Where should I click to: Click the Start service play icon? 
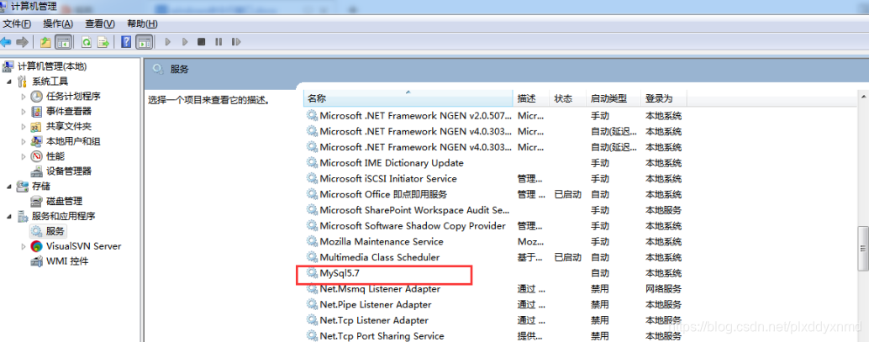click(x=168, y=41)
